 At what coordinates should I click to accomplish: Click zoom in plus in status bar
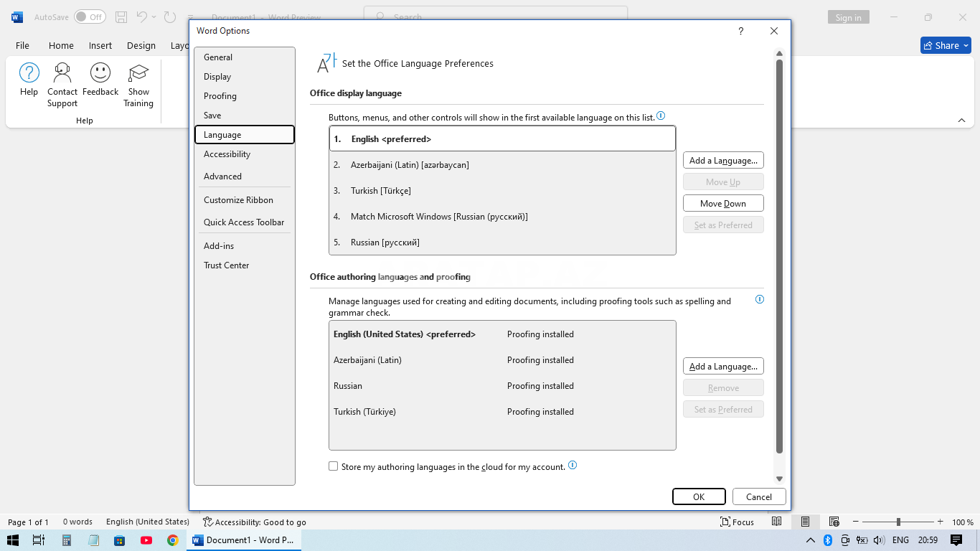[x=941, y=522]
